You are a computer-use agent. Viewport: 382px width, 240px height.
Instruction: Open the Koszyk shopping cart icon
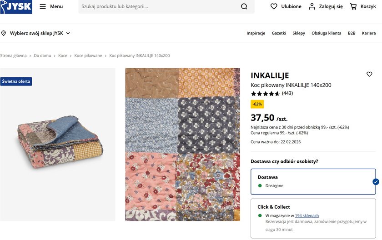click(x=353, y=6)
